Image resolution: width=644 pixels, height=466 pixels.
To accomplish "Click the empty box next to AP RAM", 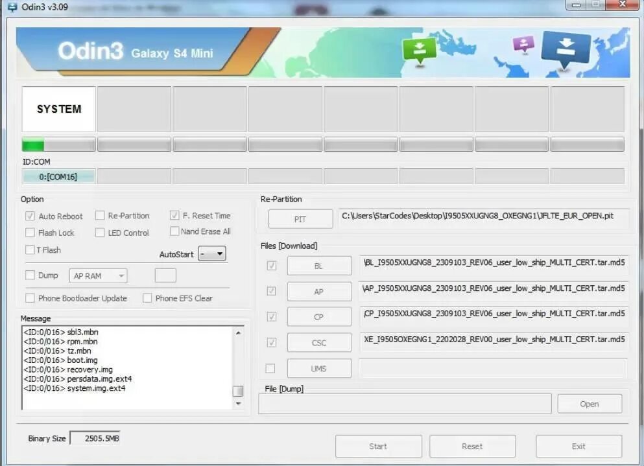I will click(x=165, y=275).
